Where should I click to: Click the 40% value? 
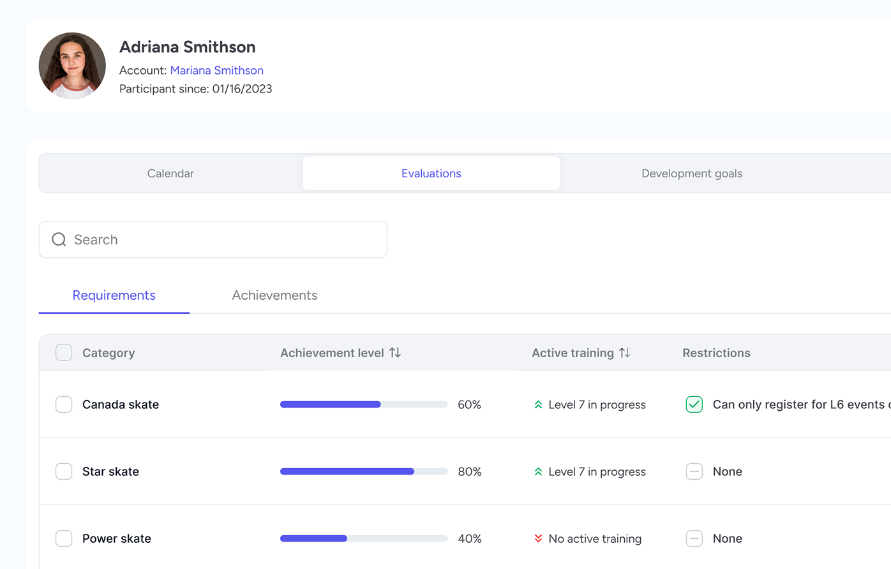pyautogui.click(x=470, y=538)
